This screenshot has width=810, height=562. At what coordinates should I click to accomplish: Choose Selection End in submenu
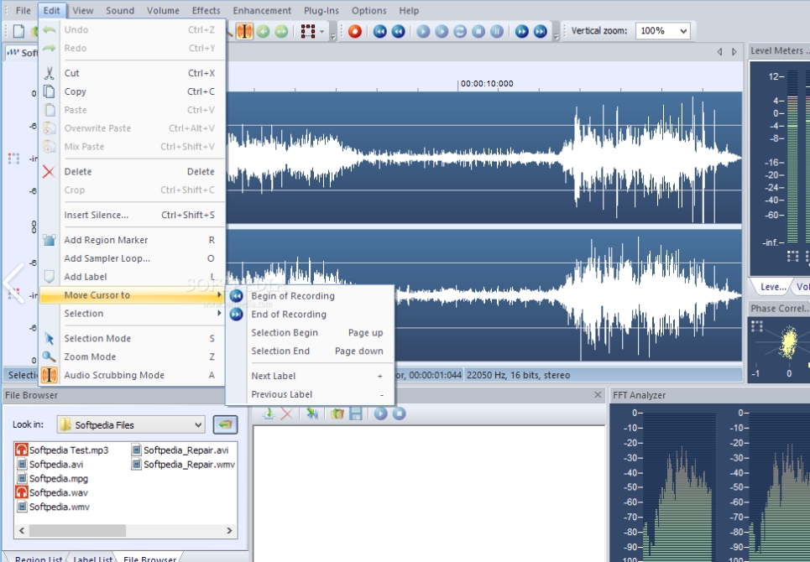310,351
